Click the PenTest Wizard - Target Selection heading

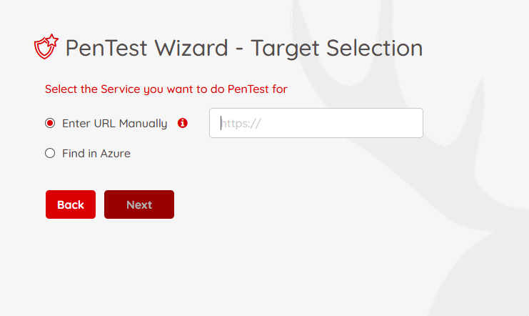pos(244,48)
